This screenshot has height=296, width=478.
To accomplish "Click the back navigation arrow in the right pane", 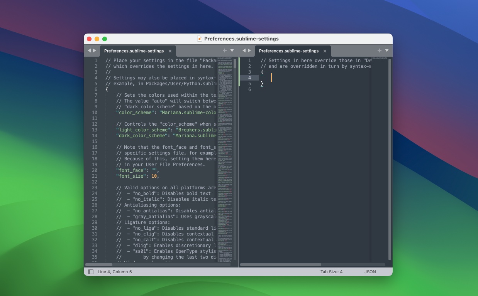I will click(x=244, y=50).
